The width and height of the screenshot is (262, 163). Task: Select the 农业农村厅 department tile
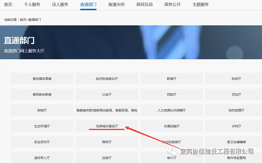click(42, 142)
